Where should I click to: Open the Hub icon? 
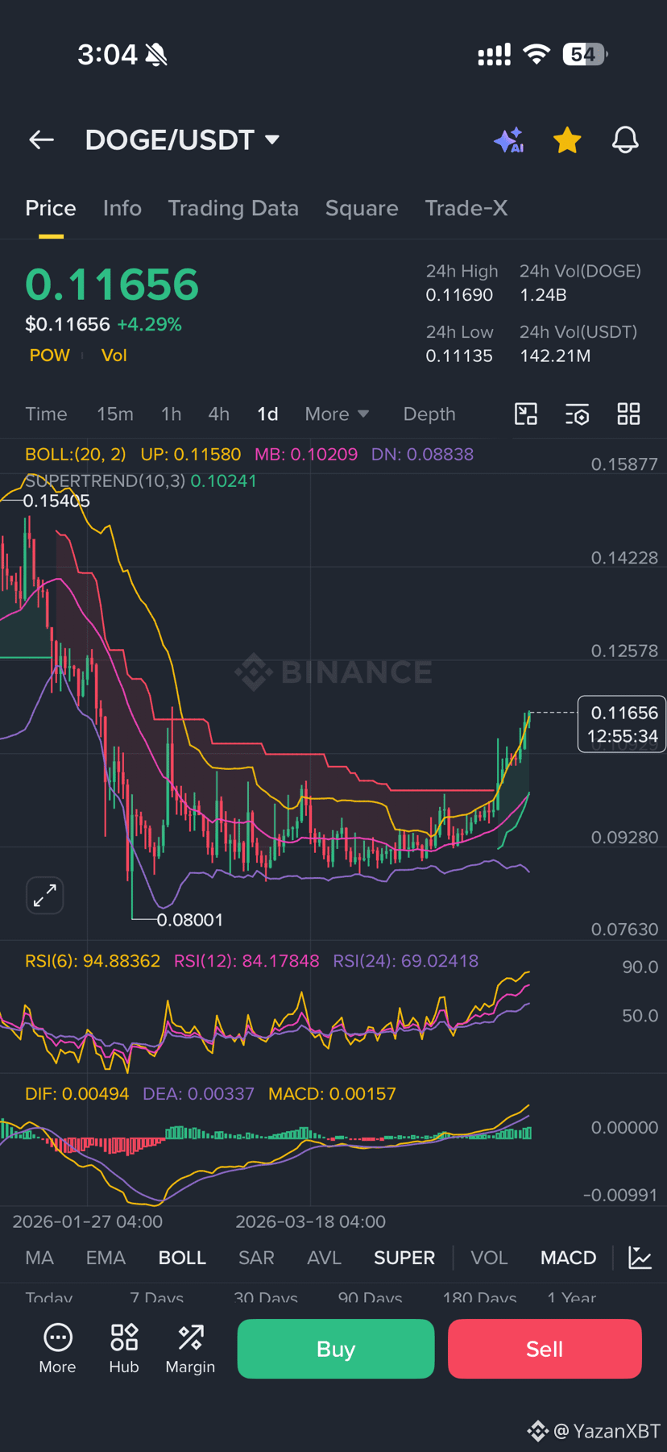[124, 1349]
